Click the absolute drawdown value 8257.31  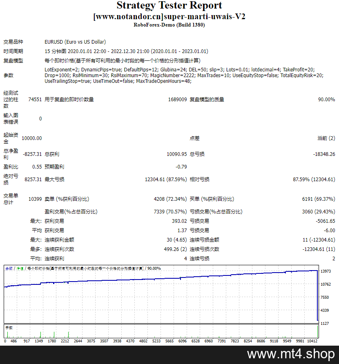[33, 180]
